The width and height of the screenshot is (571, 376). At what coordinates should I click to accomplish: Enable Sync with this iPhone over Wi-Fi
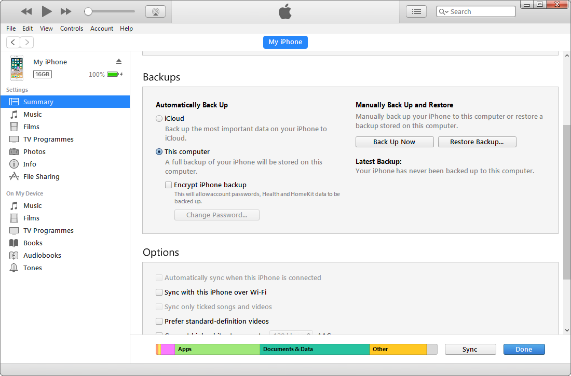pyautogui.click(x=159, y=293)
